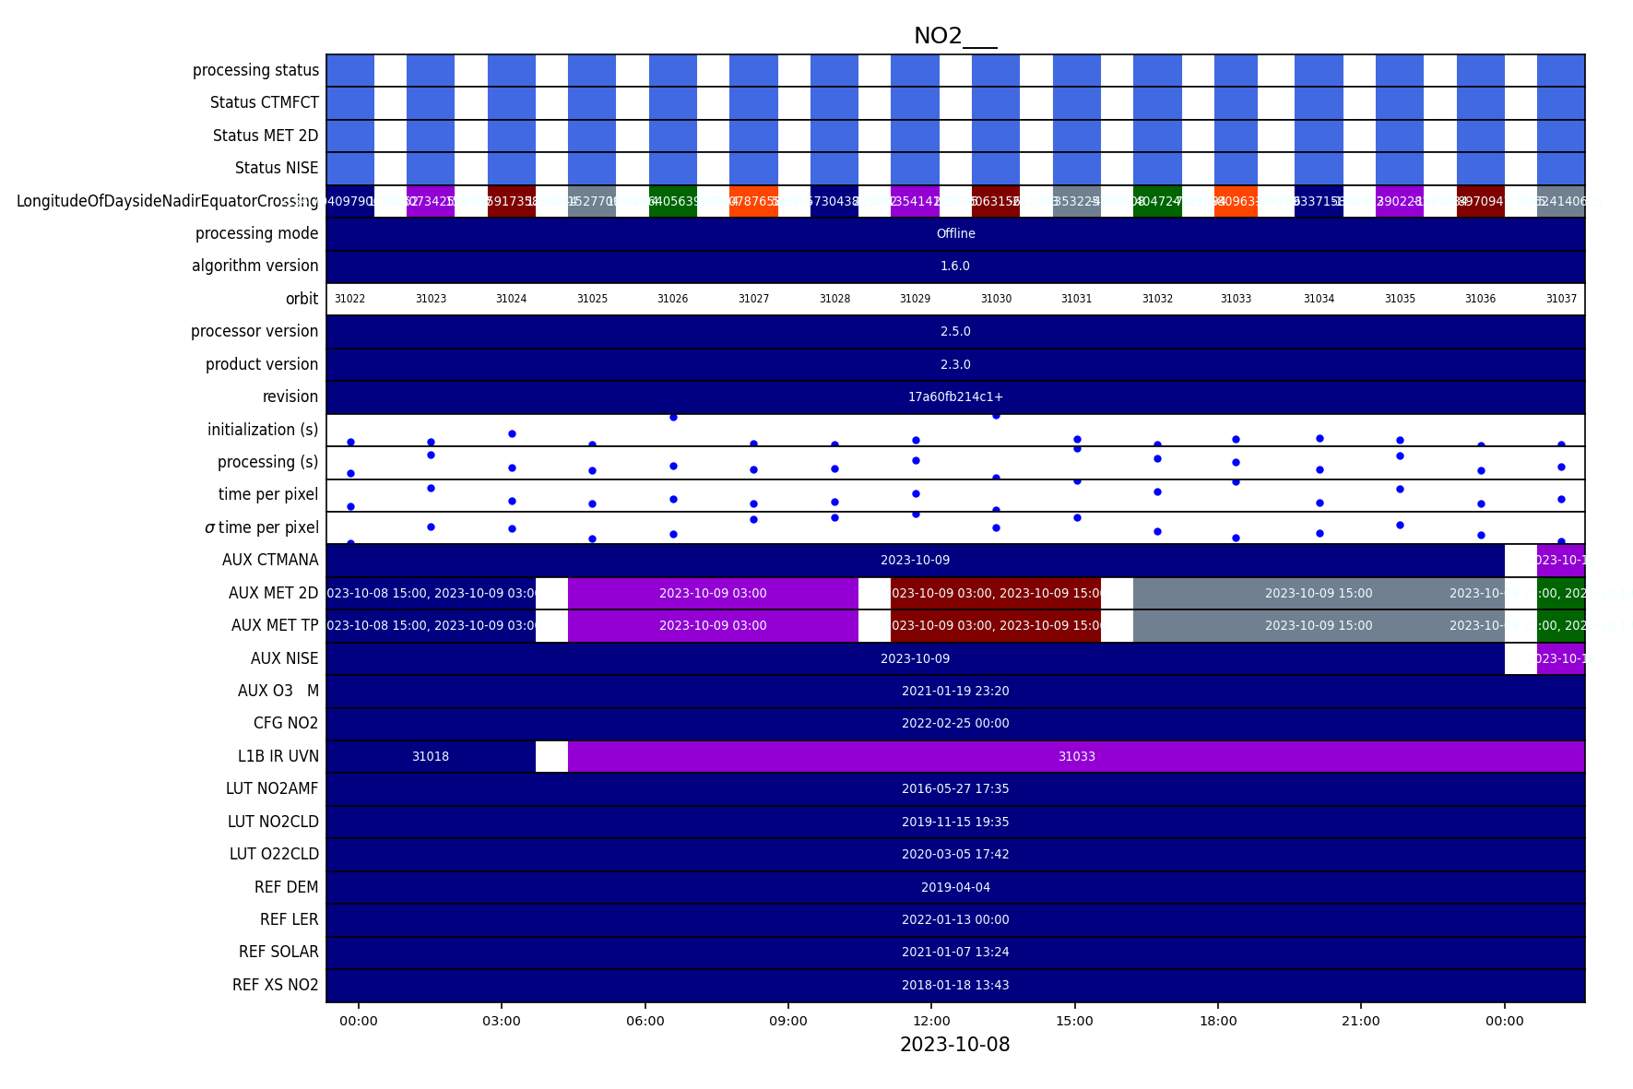The height and width of the screenshot is (1089, 1633).
Task: Click the 'AUX MET 2D' row label
Action: [x=273, y=593]
